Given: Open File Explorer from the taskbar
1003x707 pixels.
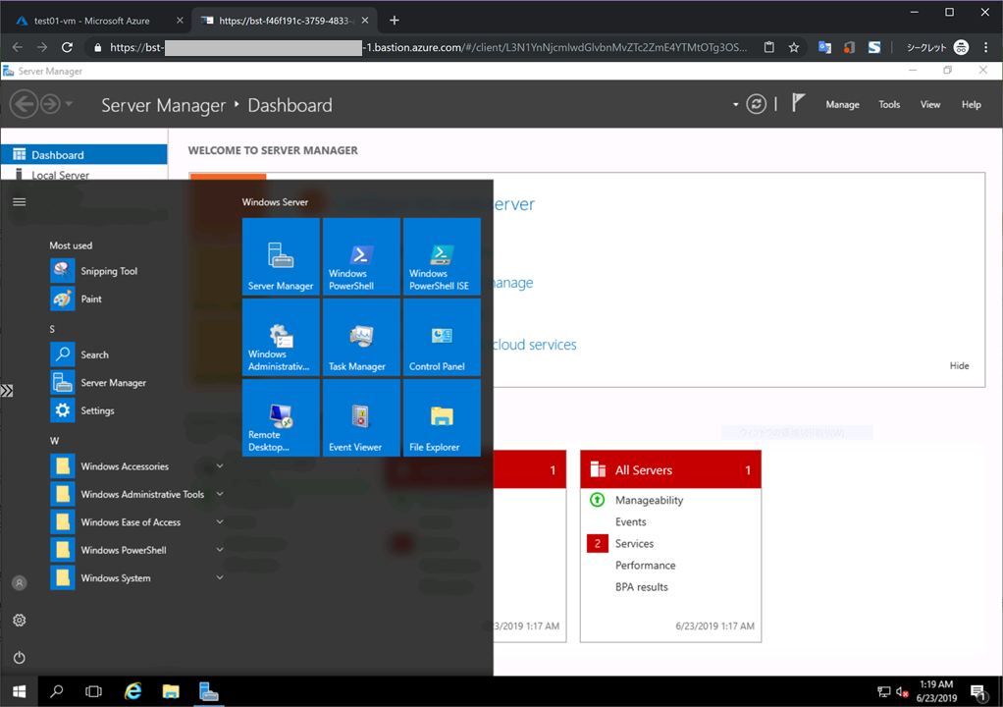Looking at the screenshot, I should pos(170,691).
